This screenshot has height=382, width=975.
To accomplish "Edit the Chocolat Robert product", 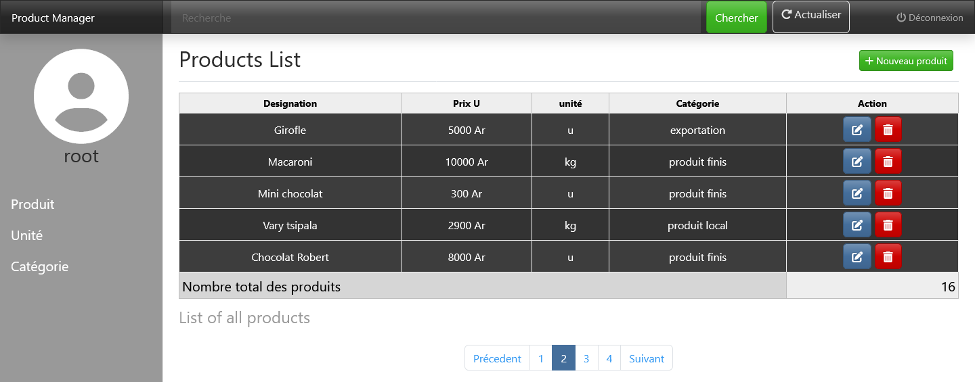I will 857,257.
